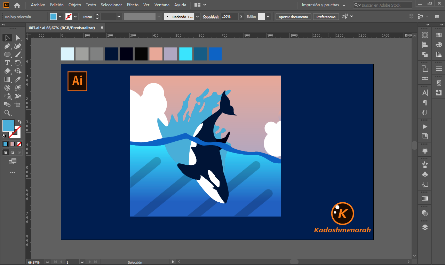This screenshot has height=265, width=445.
Task: Set paint mode to None
Action: pos(19,144)
